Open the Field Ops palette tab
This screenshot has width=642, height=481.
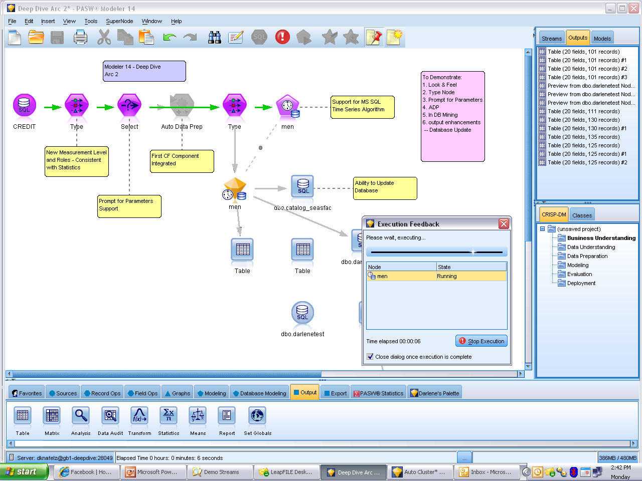[143, 393]
